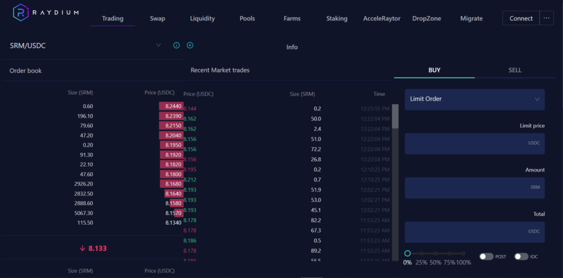Click the recent trades scrollbar thumb
The height and width of the screenshot is (278, 563).
click(395, 116)
